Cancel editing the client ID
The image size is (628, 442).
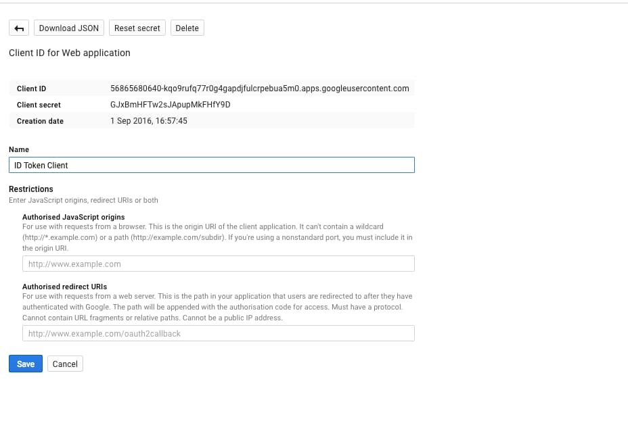[65, 364]
